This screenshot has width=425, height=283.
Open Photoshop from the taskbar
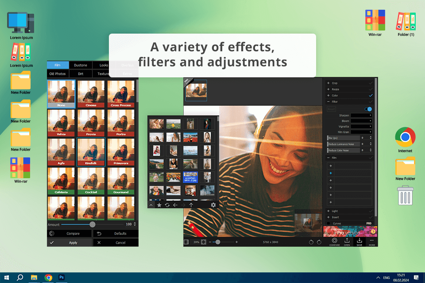62,277
